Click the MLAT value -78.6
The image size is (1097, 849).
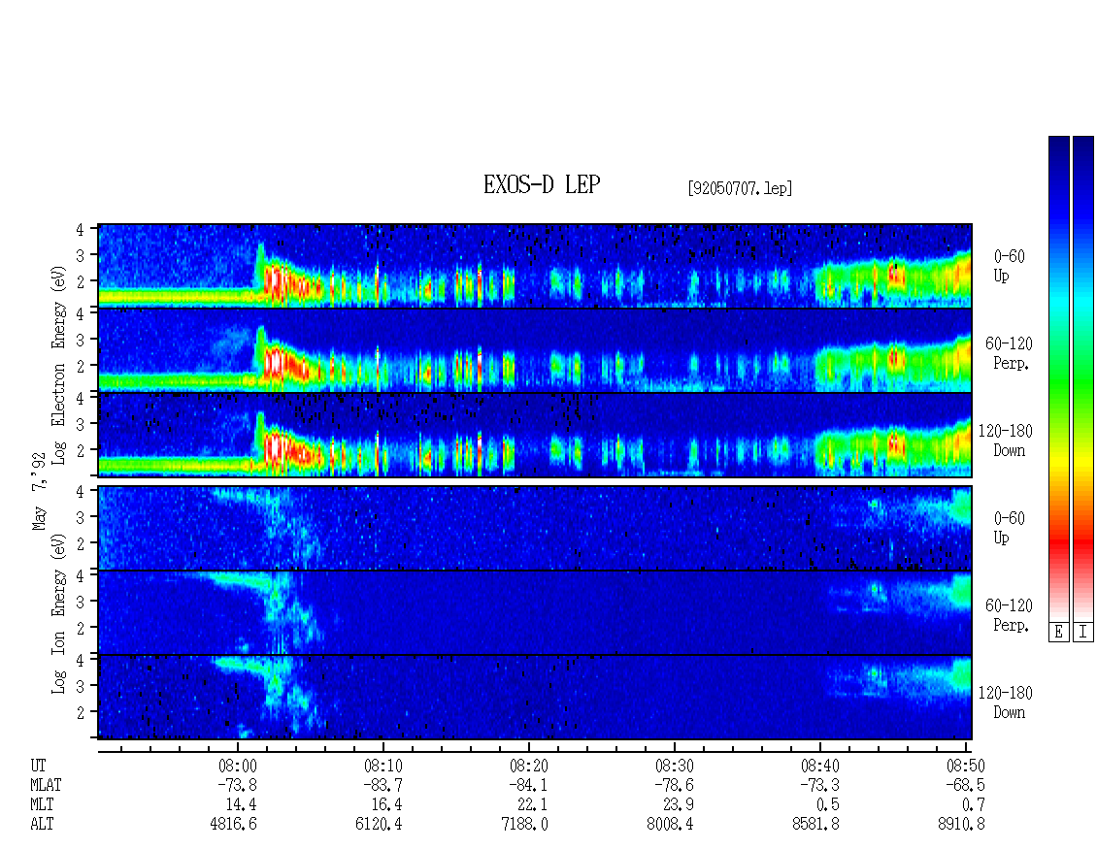[x=674, y=785]
